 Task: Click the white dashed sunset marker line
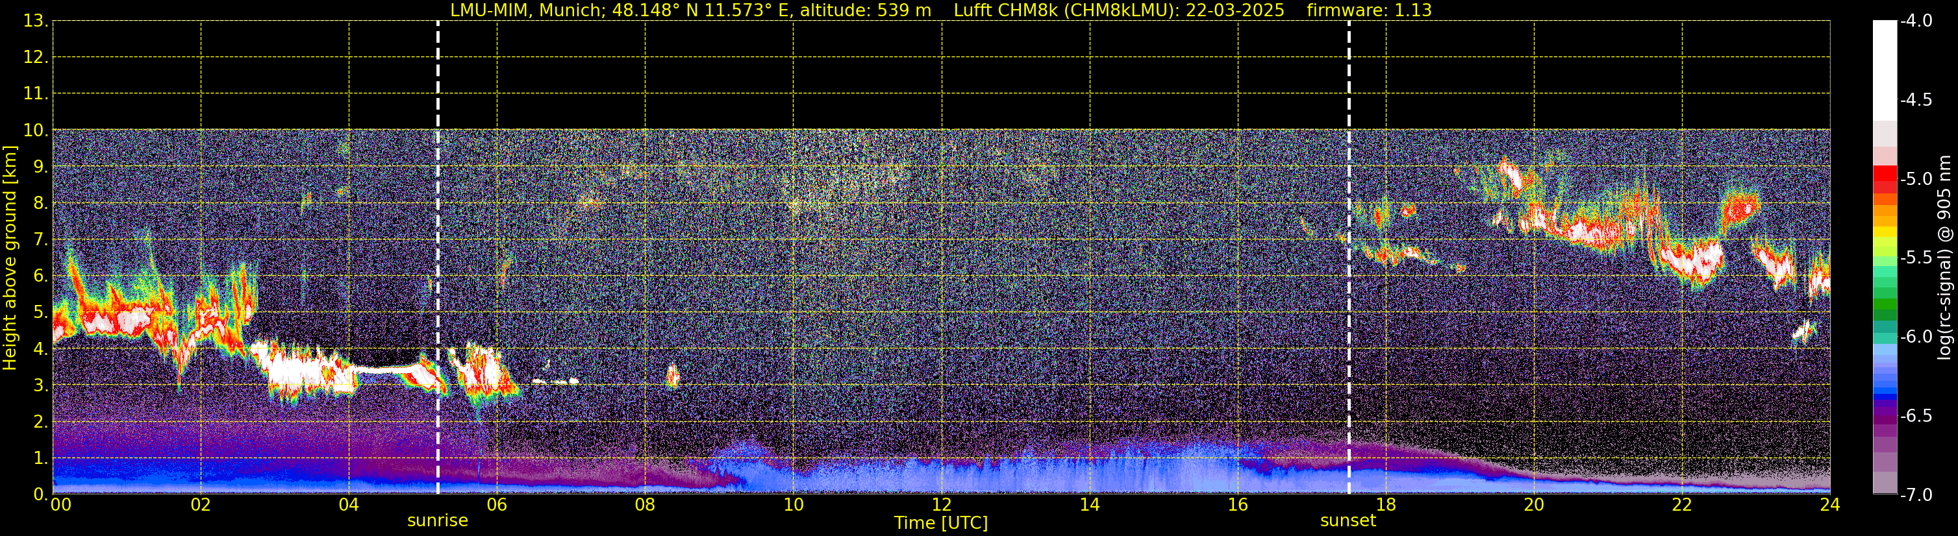(x=1349, y=258)
